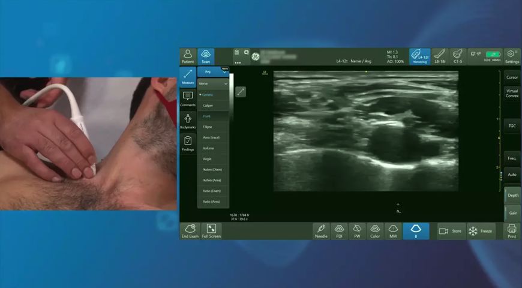
Task: Choose Ratio (Area) measurement
Action: [213, 202]
